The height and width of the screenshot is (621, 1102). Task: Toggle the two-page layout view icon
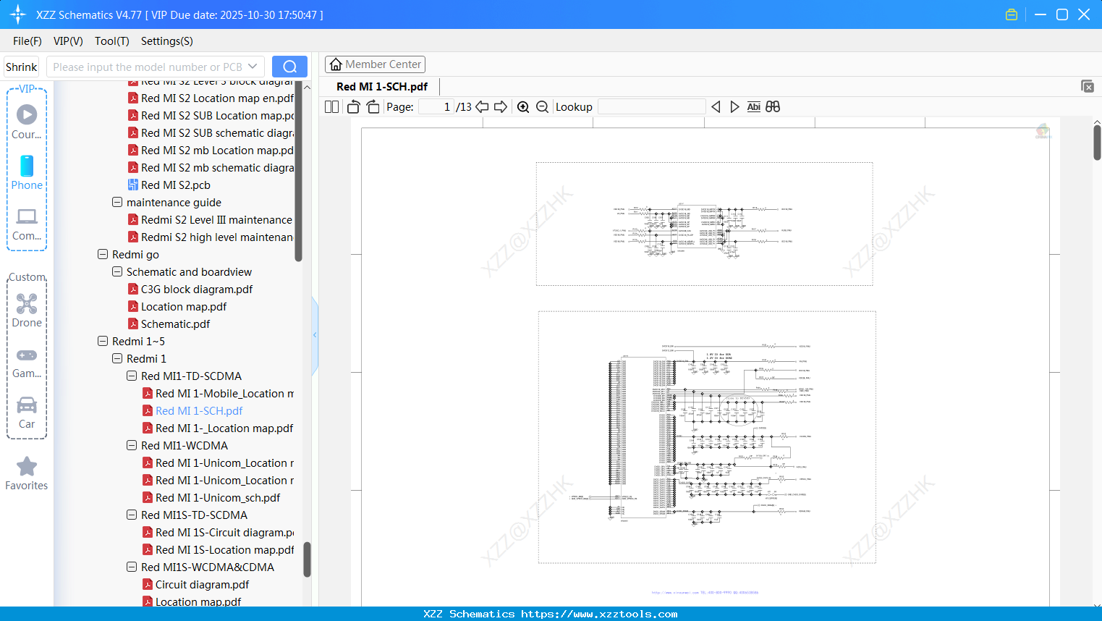point(332,107)
